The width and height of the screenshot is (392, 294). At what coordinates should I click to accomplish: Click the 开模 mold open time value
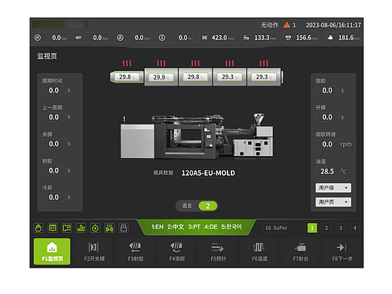tap(327, 117)
